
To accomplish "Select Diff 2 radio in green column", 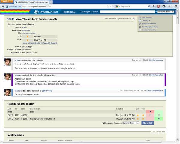I will tap(159, 118).
